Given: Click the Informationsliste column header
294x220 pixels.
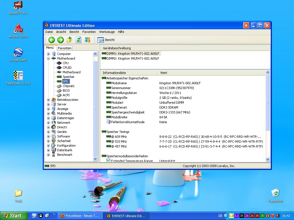Looking at the screenshot, I should click(129, 73).
